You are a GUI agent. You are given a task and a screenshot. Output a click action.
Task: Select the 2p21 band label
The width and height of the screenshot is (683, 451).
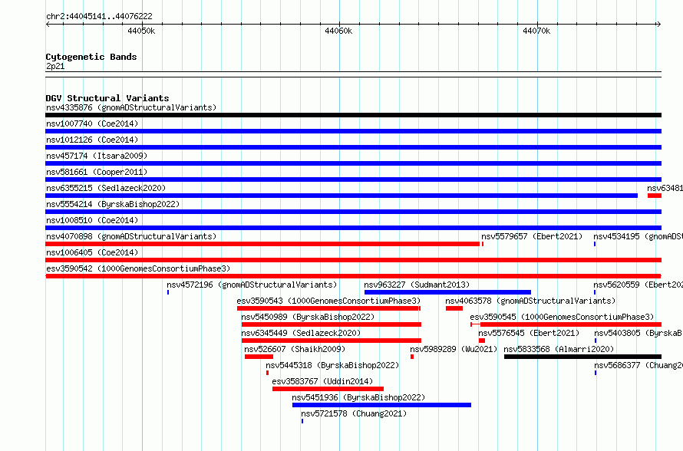coord(55,66)
